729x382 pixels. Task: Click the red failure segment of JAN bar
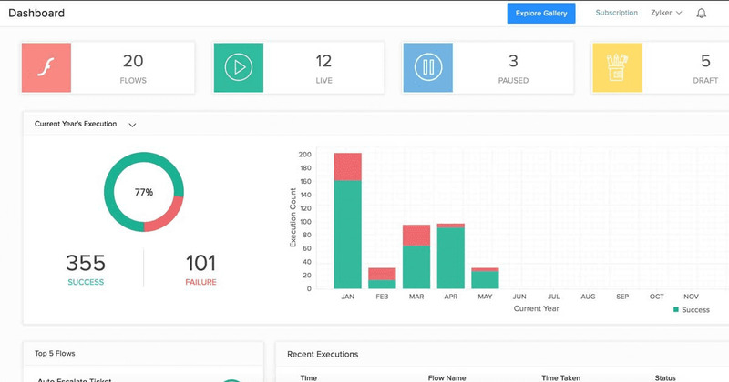(x=348, y=166)
